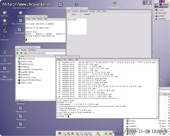Image resolution: width=170 pixels, height=136 pixels.
Task: Select the Terminal entry below Tracker in Deskbar
Action: tap(162, 13)
